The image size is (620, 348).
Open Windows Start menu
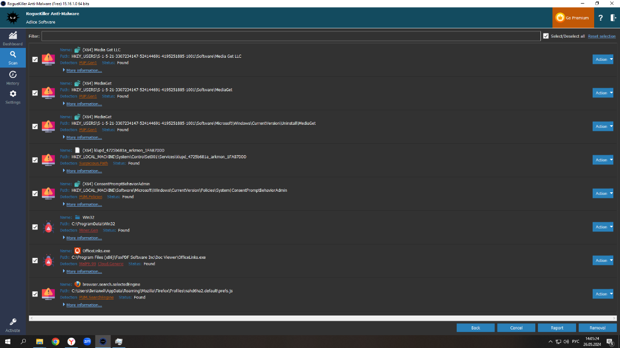pyautogui.click(x=8, y=341)
